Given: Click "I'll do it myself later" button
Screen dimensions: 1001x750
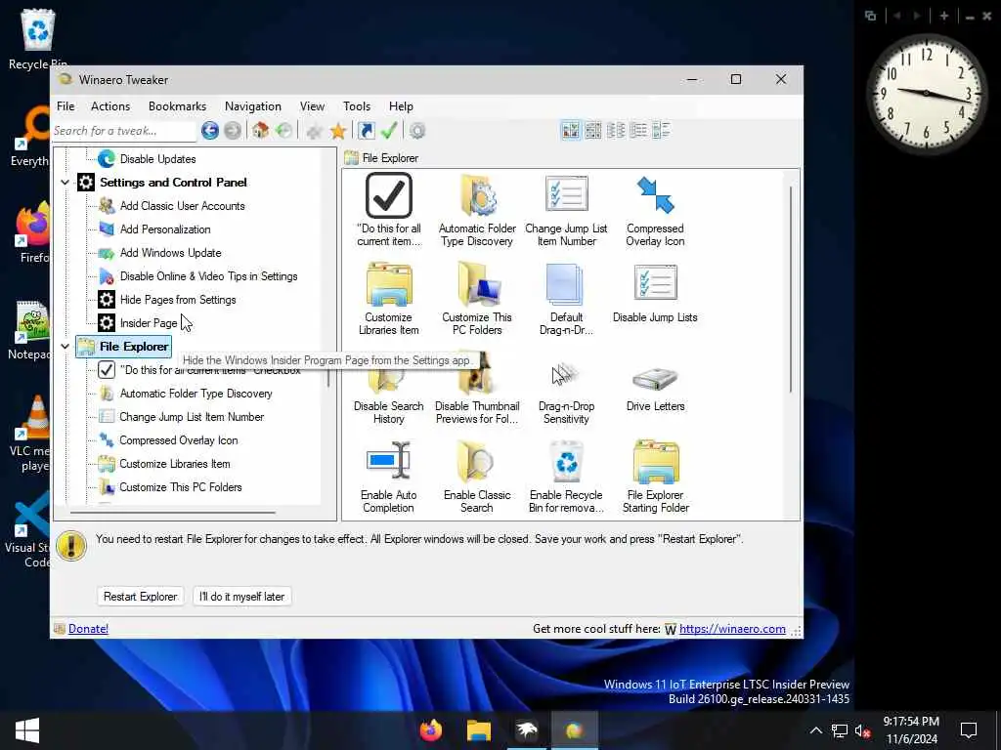Looking at the screenshot, I should (242, 597).
